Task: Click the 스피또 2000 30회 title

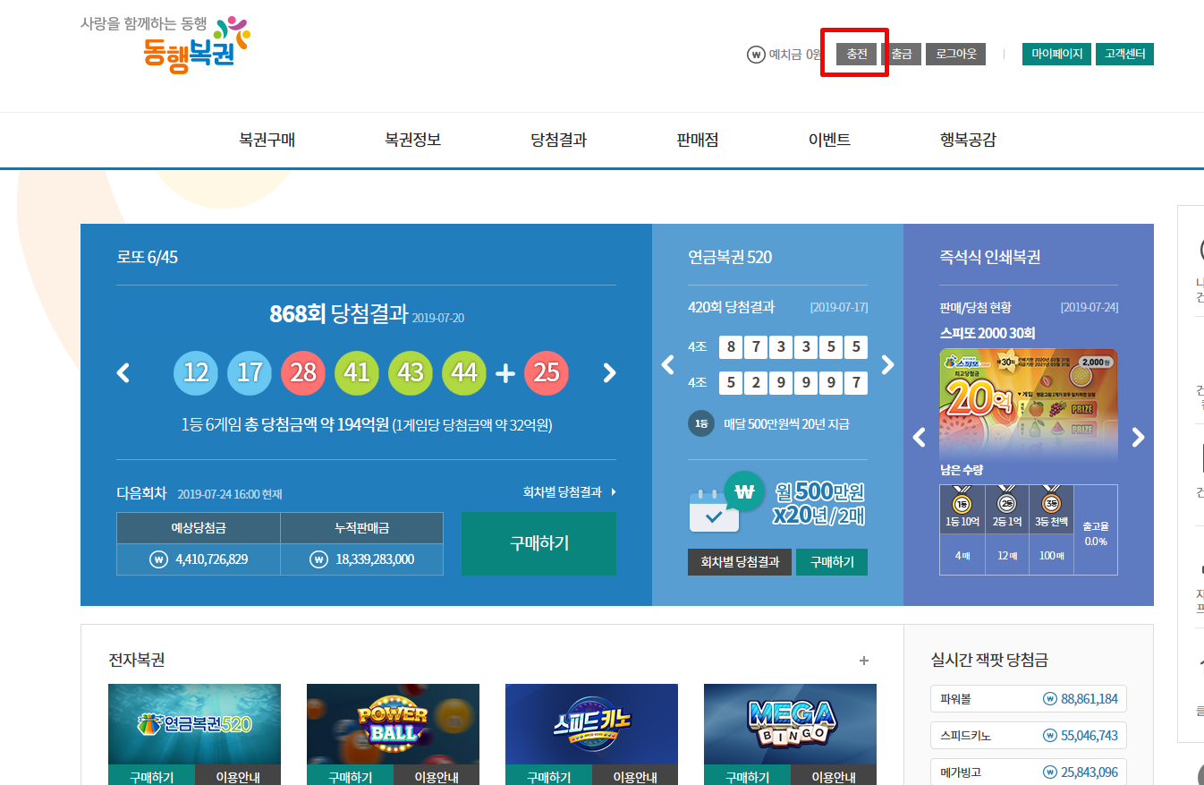Action: (988, 333)
